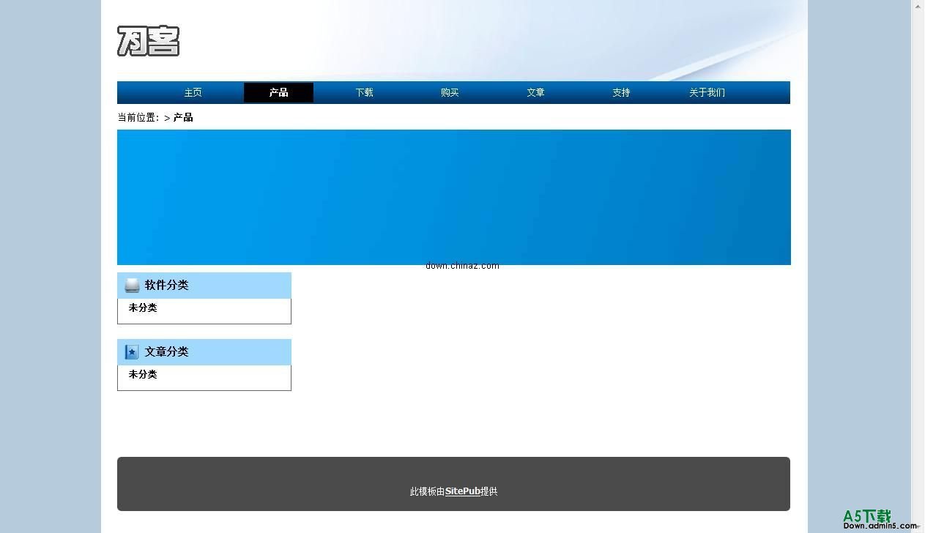Open the 关于我们 page

(x=706, y=92)
